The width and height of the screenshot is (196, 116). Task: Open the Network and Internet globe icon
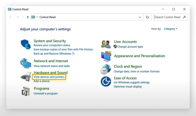click(26, 63)
